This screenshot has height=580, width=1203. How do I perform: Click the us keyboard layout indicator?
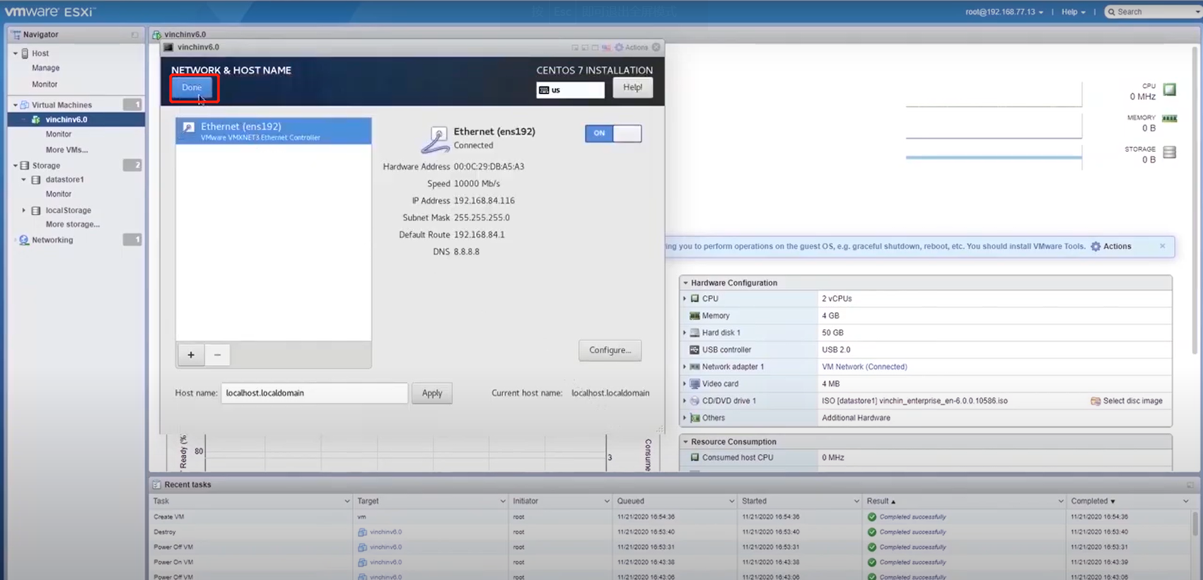(571, 90)
